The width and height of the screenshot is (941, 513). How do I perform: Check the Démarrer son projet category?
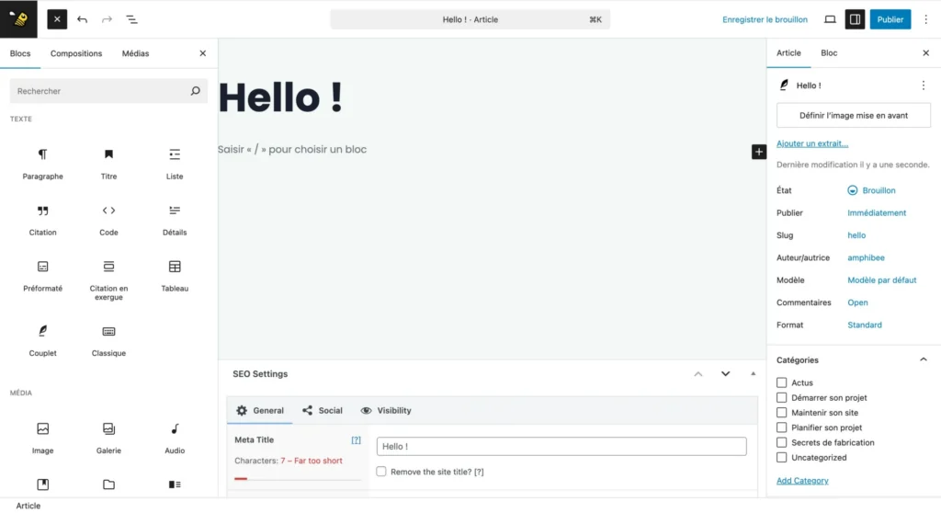(x=781, y=398)
